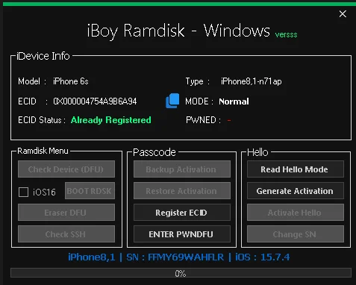356x285 pixels.
Task: Click the ENTER PWNDFU button
Action: click(182, 234)
